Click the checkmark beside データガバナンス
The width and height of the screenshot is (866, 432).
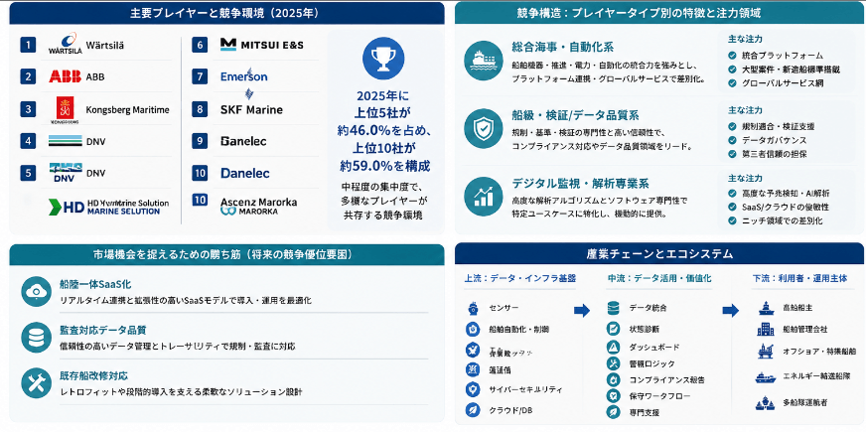pyautogui.click(x=732, y=140)
